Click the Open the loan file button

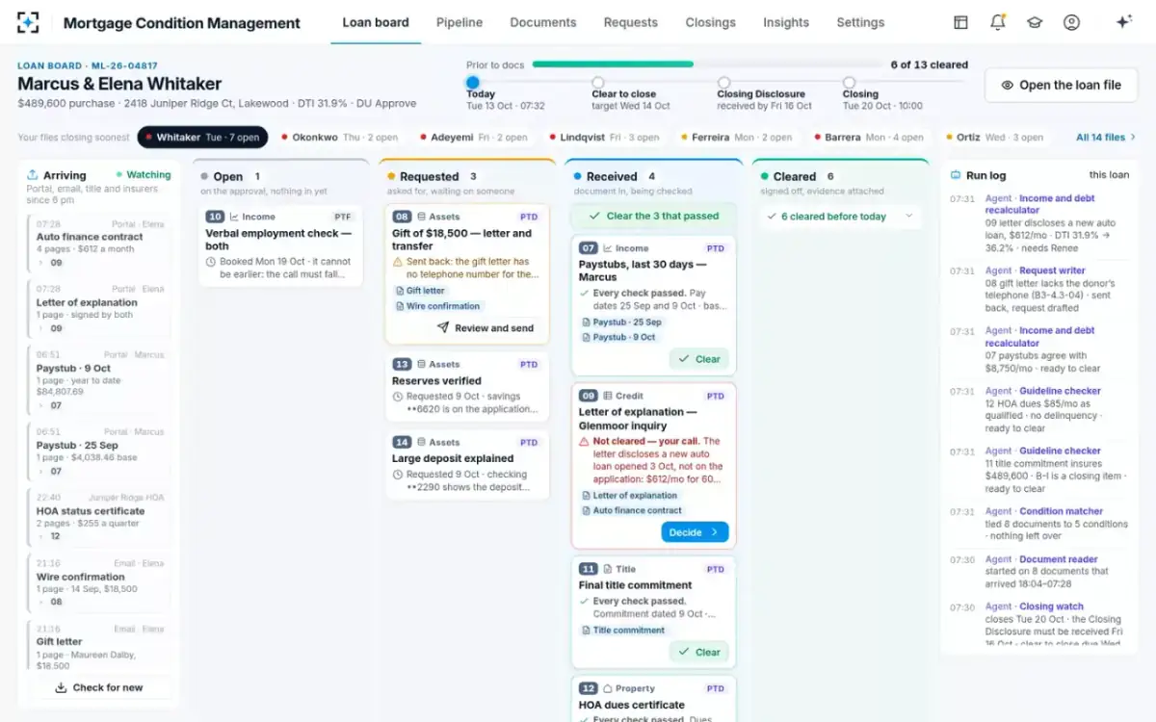click(x=1061, y=85)
